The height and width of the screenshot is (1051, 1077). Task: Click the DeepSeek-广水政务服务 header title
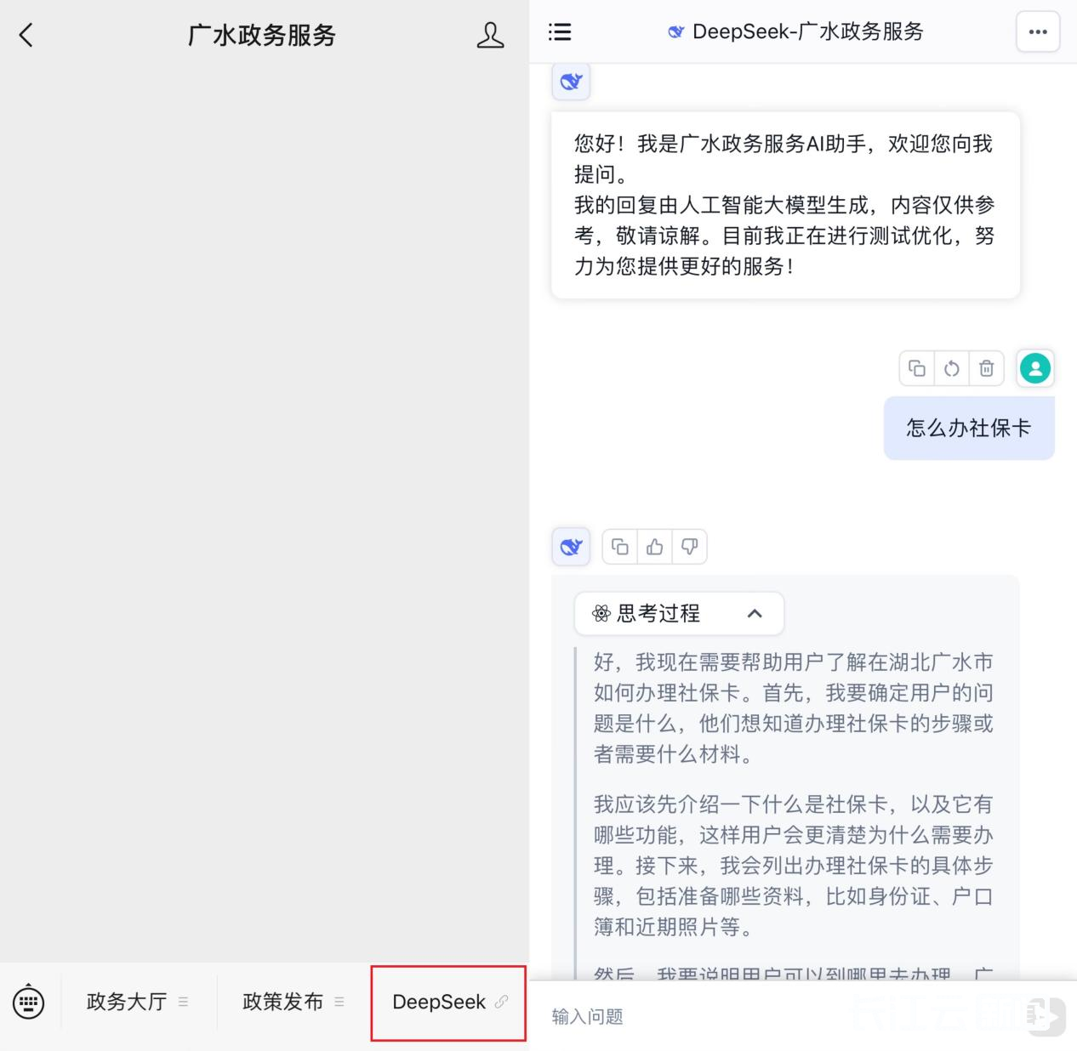pos(796,32)
